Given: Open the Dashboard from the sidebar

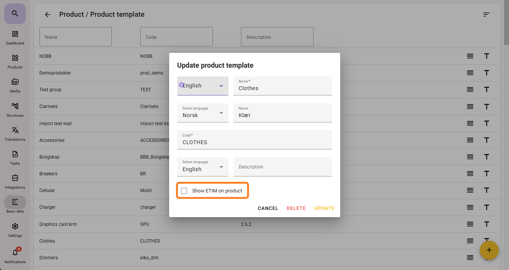Looking at the screenshot, I should [x=15, y=37].
